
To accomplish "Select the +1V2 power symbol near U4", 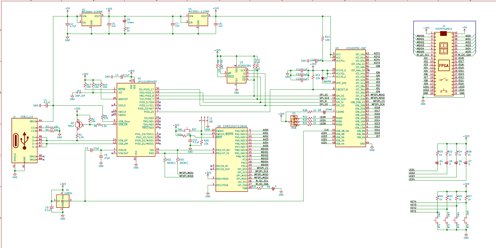I will click(216, 10).
